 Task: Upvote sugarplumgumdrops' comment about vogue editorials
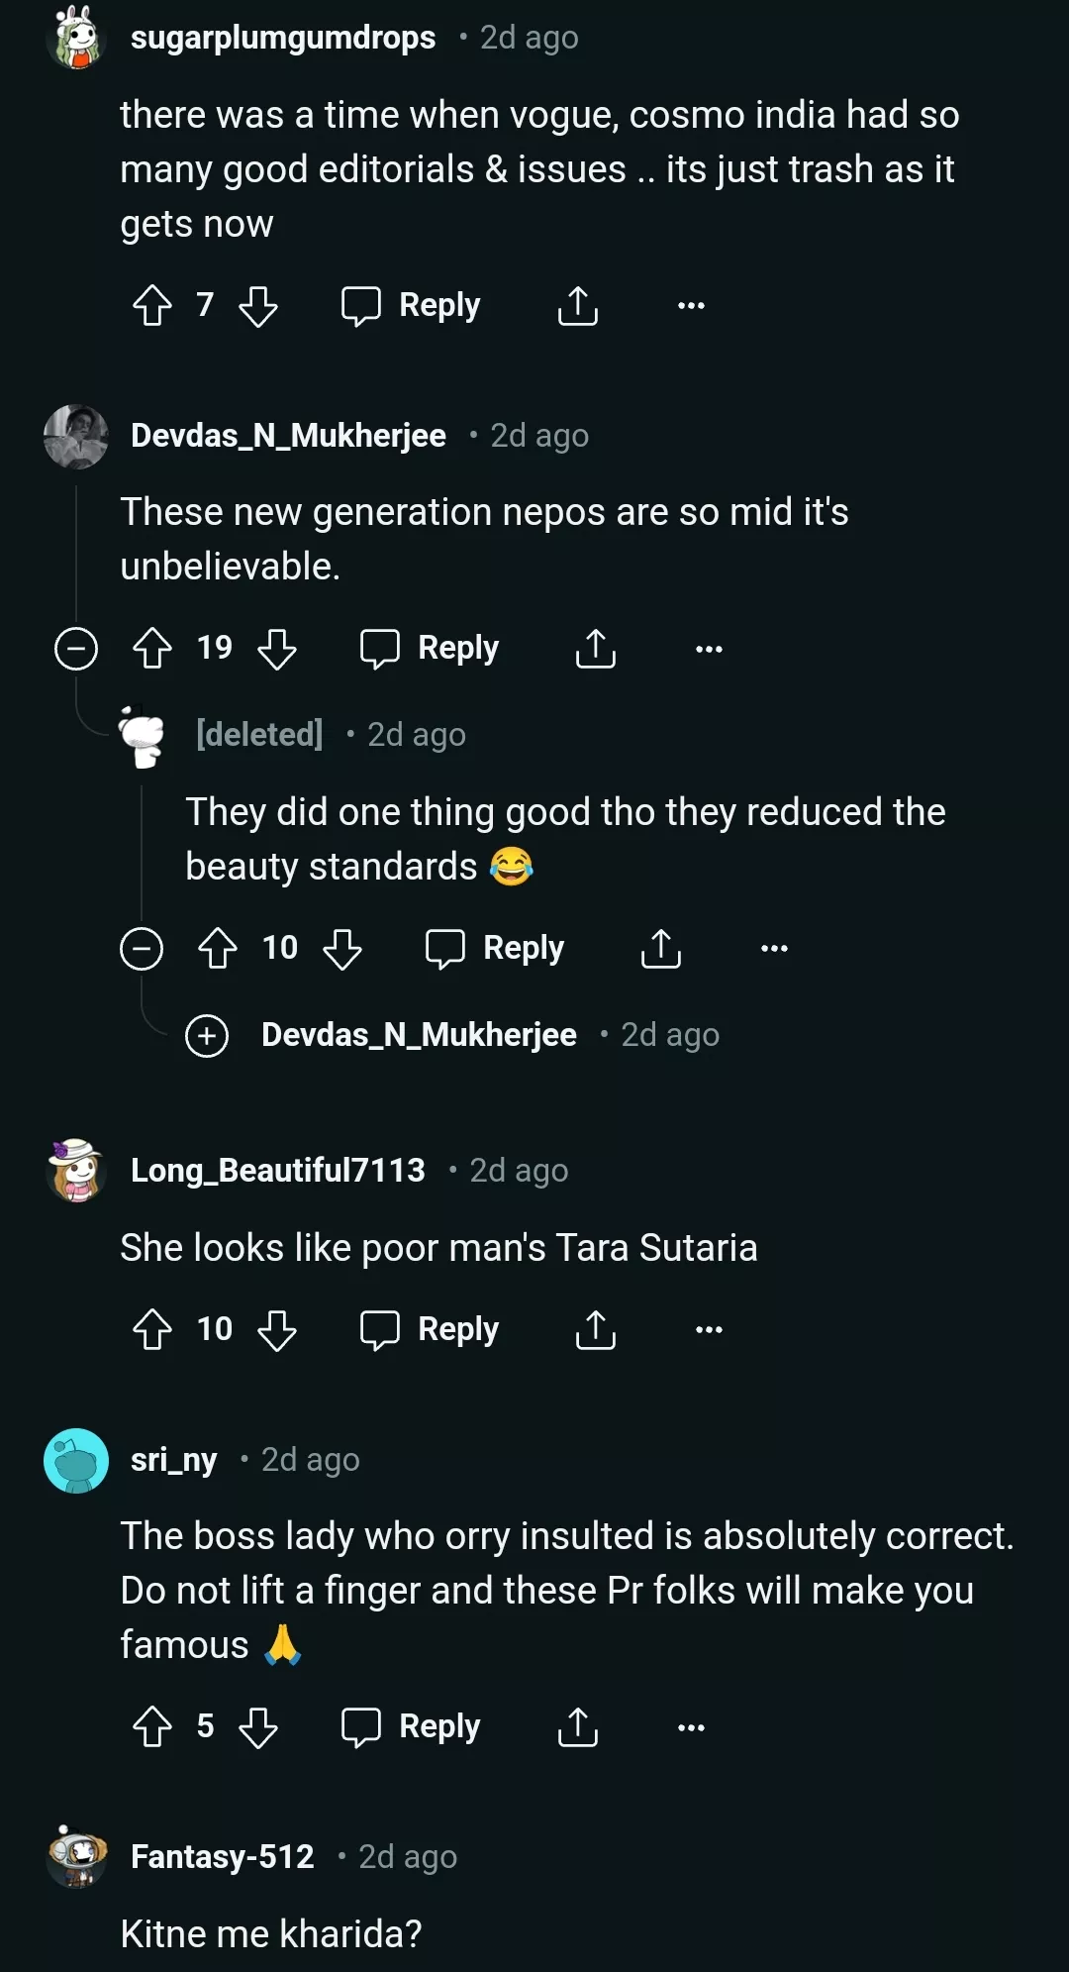pos(152,305)
